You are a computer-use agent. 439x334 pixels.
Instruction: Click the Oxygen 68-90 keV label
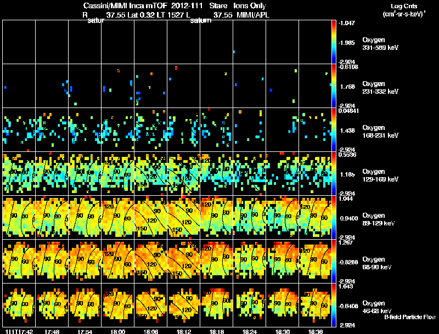point(377,263)
